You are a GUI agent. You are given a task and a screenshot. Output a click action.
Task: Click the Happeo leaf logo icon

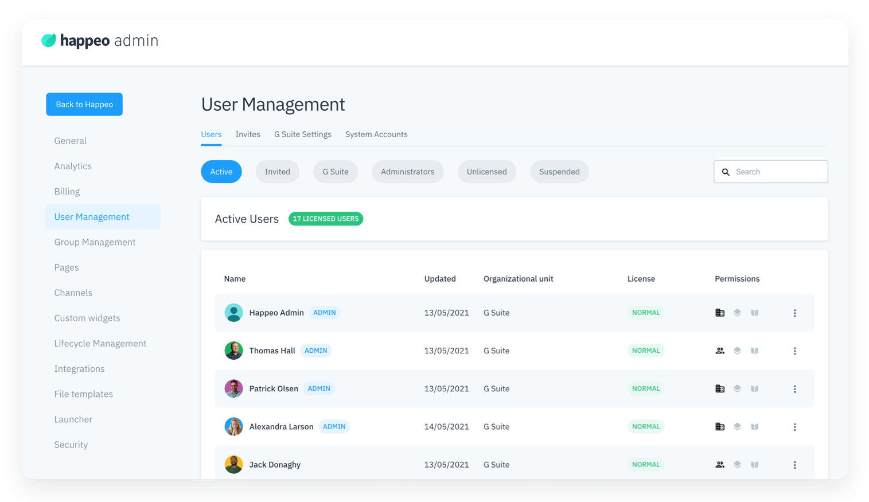point(49,40)
